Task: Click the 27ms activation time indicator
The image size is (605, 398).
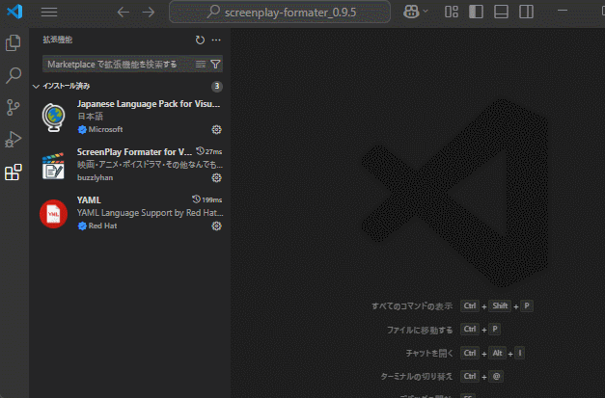Action: point(208,151)
